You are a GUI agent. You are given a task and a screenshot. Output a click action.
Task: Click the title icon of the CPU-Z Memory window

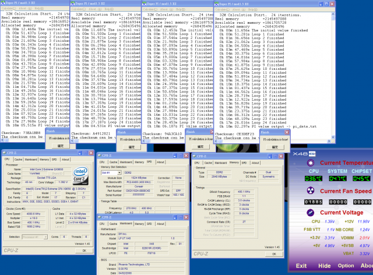point(194,156)
